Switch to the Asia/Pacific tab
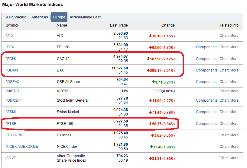Viewport: 247px width, 168px height. pos(16,17)
